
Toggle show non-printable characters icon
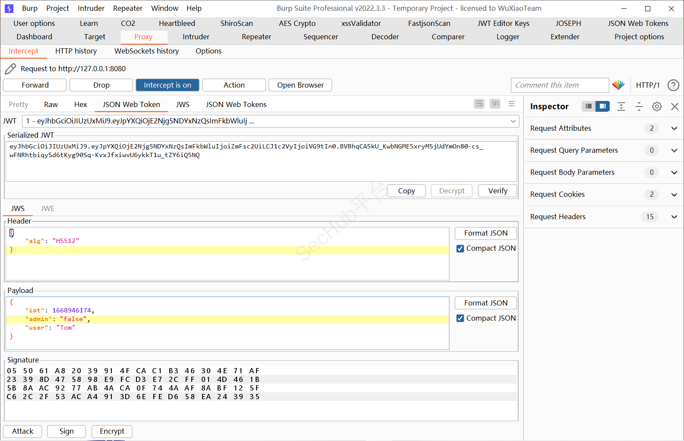(x=495, y=104)
